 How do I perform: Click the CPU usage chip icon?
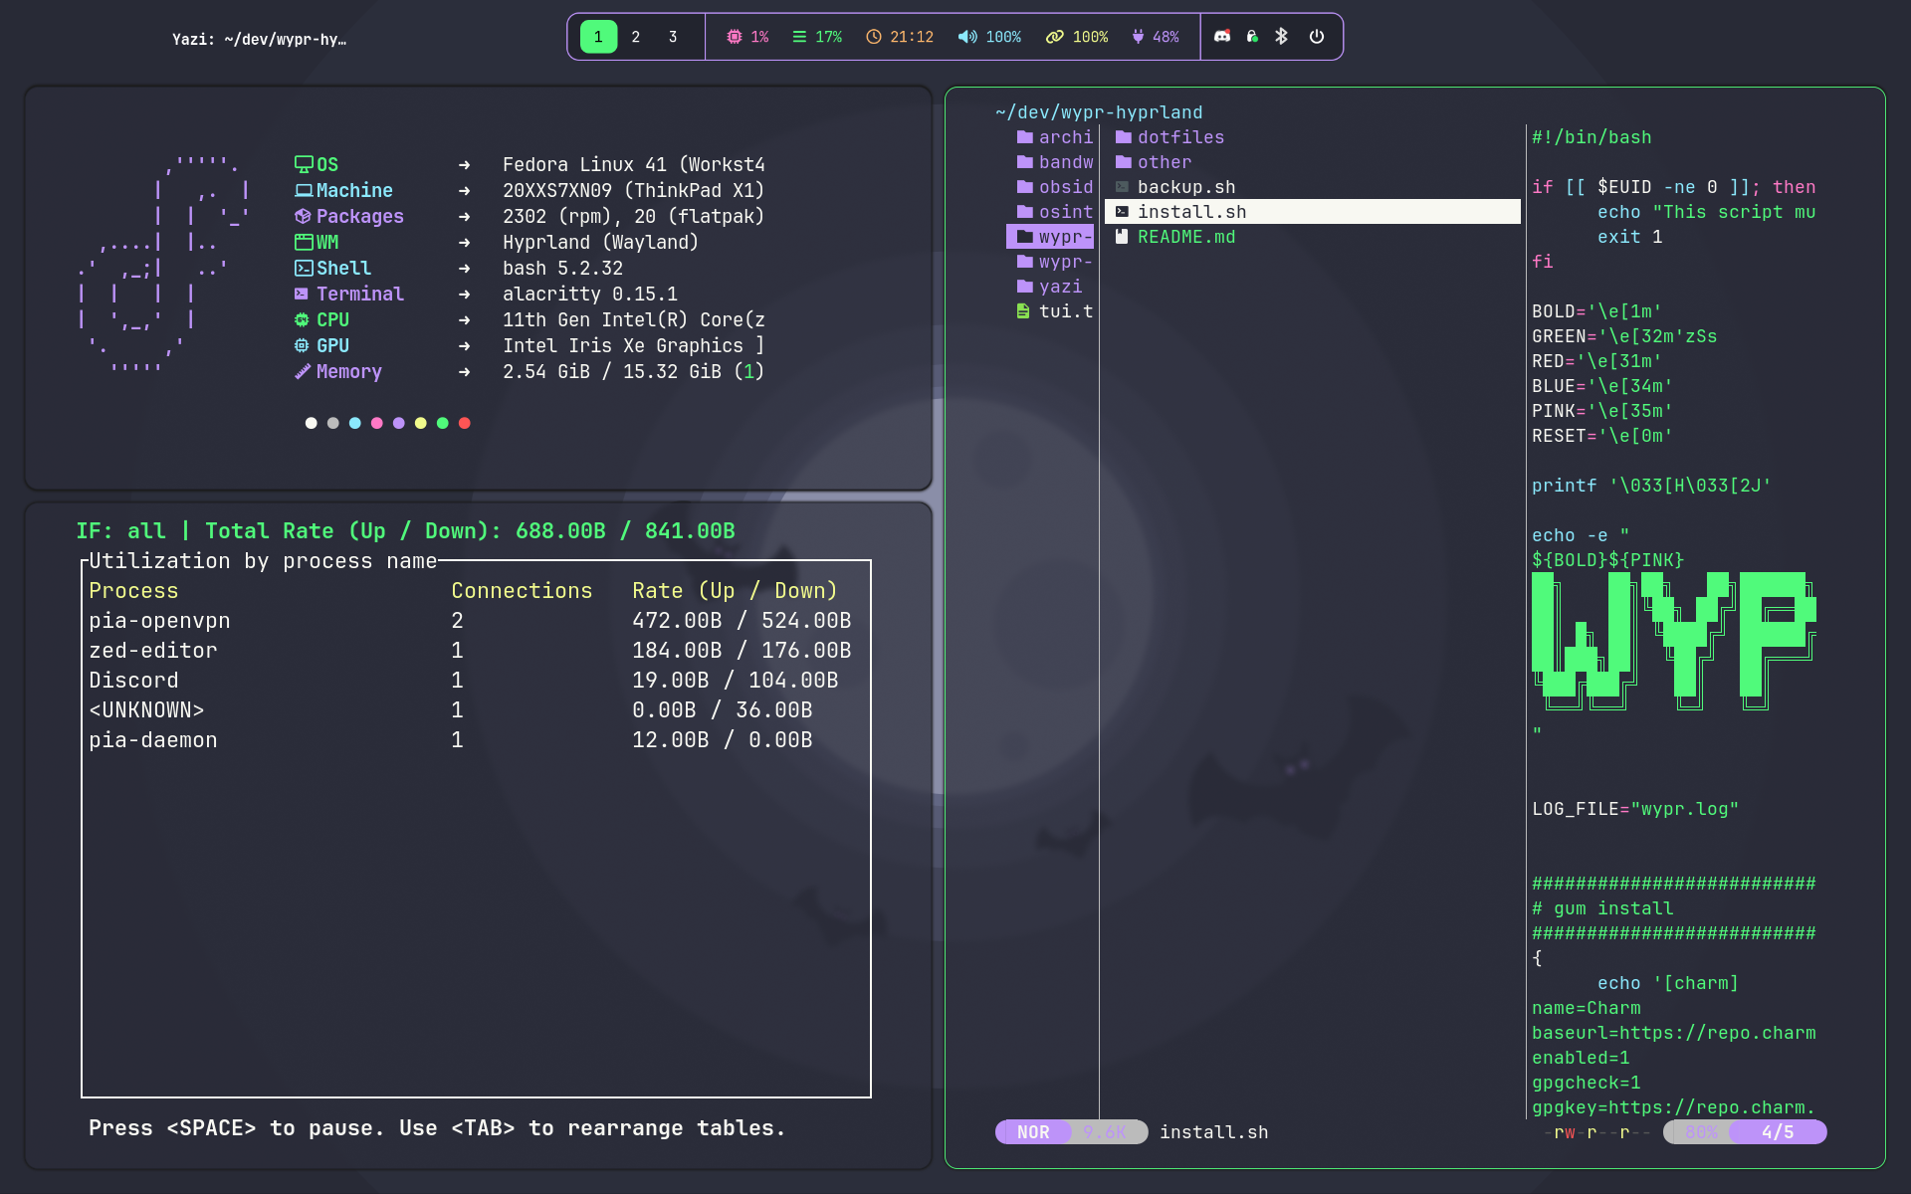pyautogui.click(x=734, y=37)
